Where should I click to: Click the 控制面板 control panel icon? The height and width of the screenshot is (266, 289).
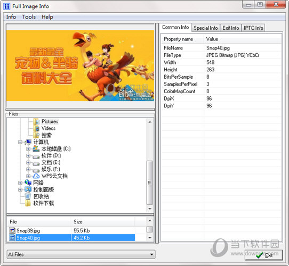[28, 189]
